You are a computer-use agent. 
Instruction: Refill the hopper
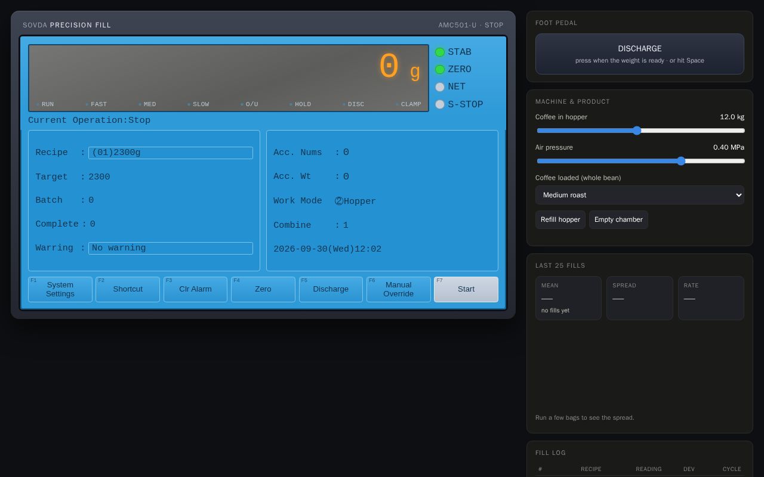coord(560,219)
